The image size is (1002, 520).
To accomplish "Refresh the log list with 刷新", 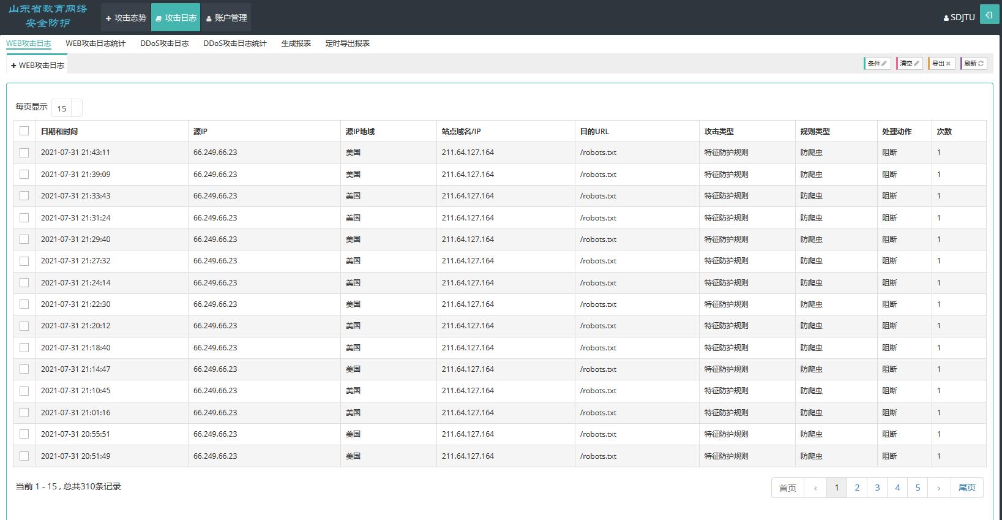I will point(974,63).
